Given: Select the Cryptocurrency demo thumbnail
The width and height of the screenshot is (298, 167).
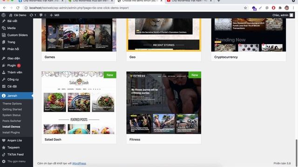Looking at the screenshot, I should coord(248,35).
